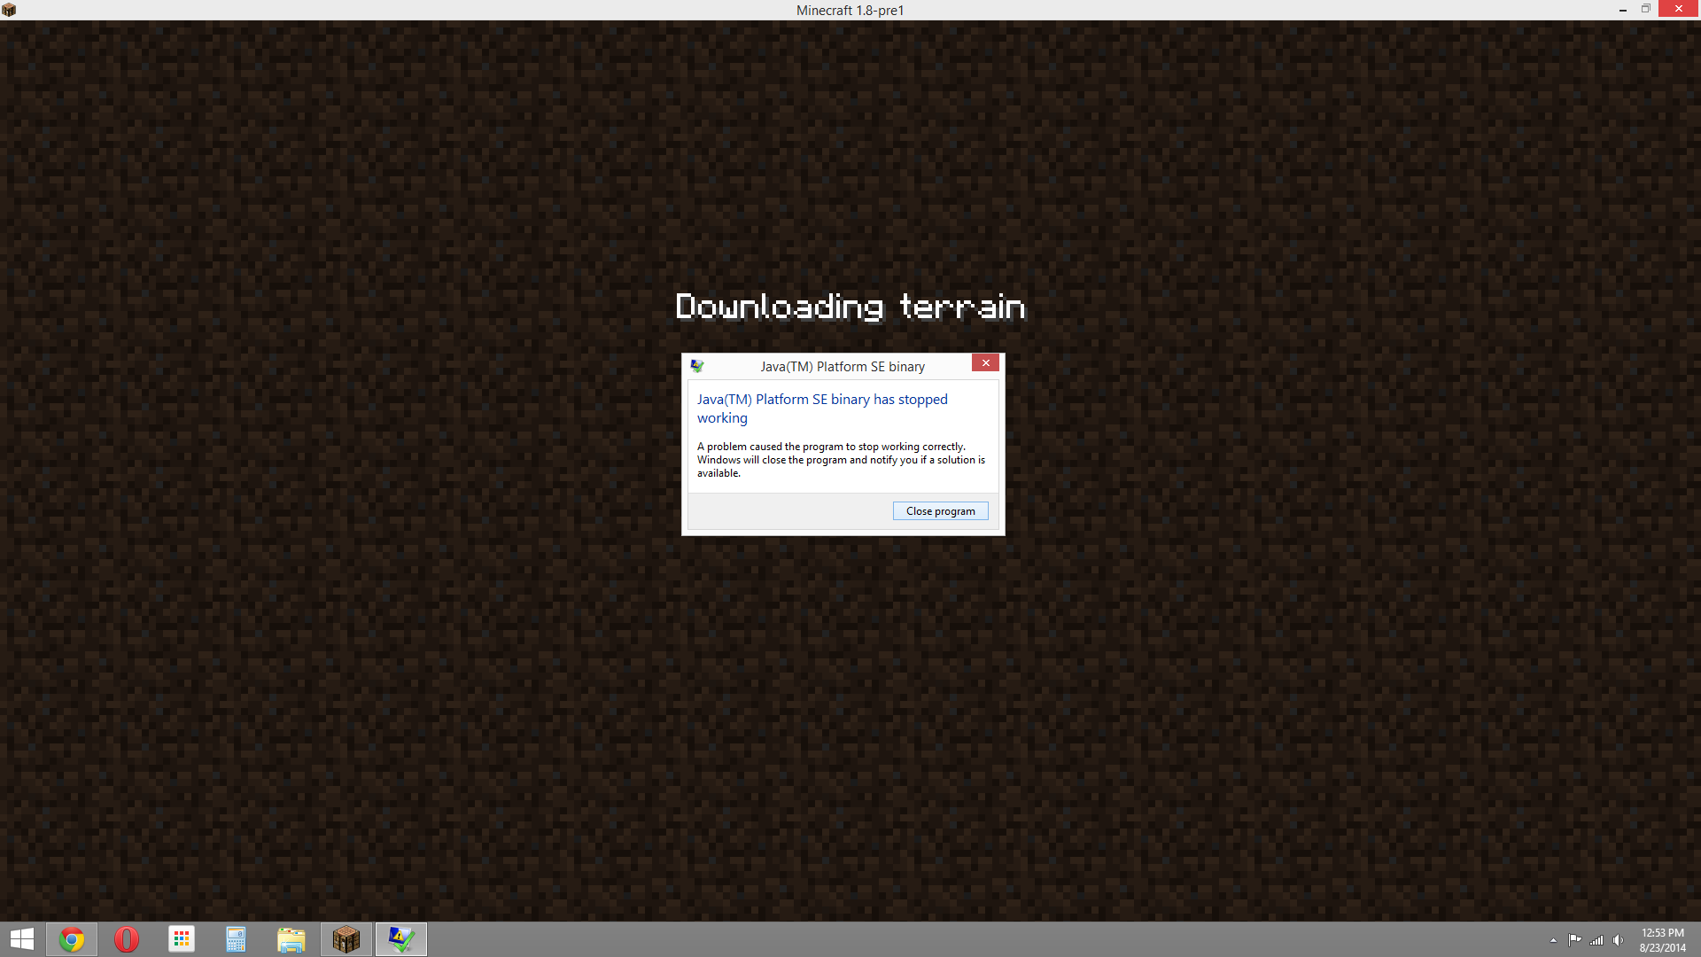This screenshot has width=1701, height=957.
Task: Open the network signal tray icon
Action: [1596, 940]
